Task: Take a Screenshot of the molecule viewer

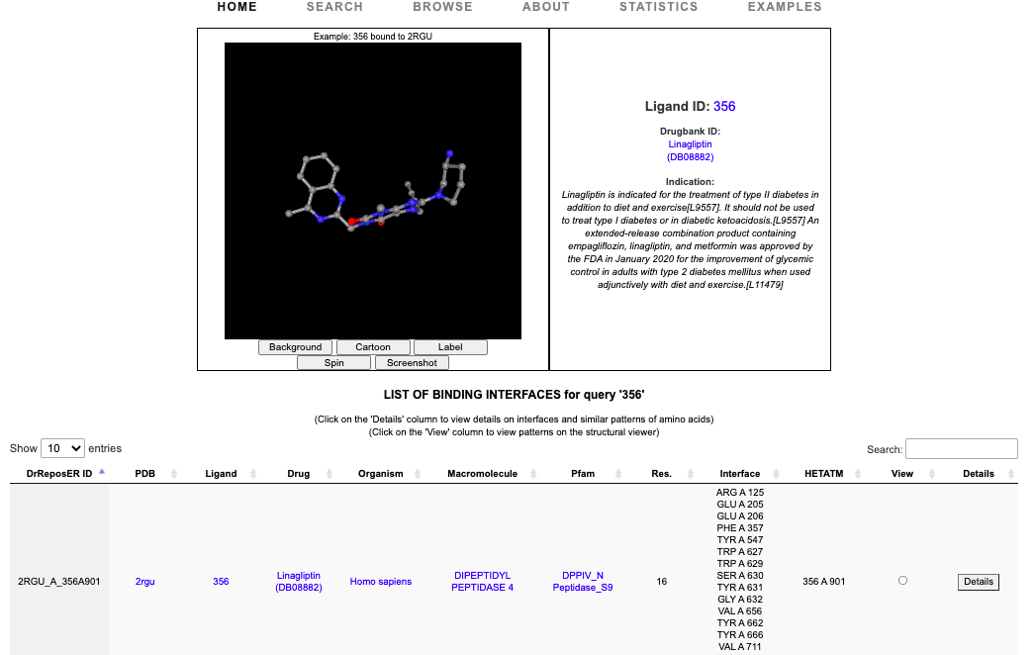Action: coord(412,363)
